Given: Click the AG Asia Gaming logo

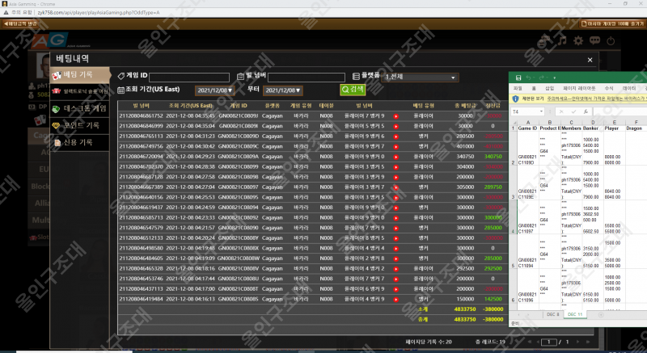Looking at the screenshot, I should 50,40.
